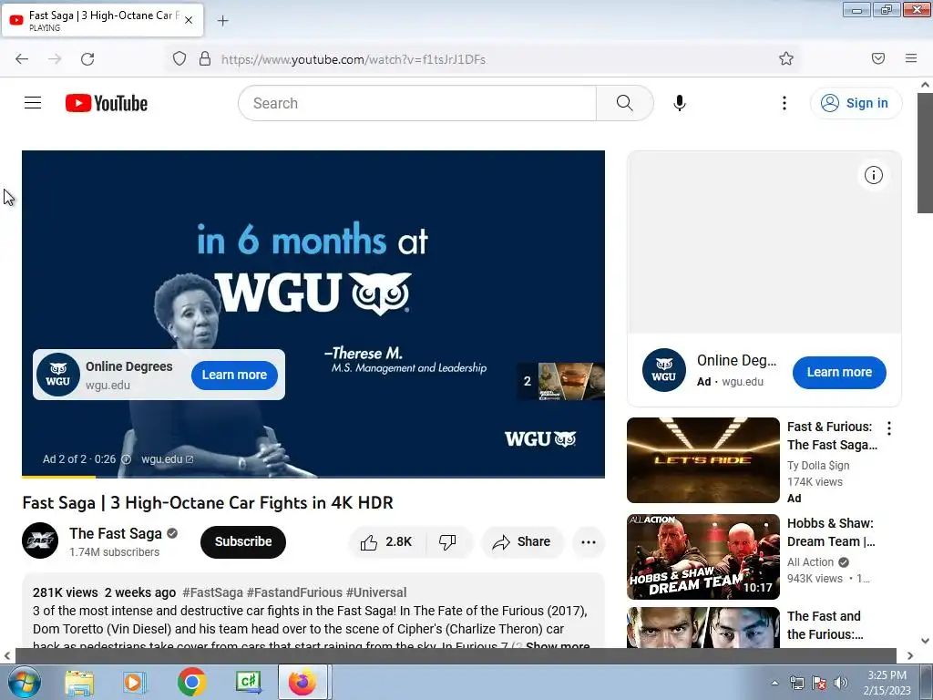The image size is (933, 700).
Task: Share this video
Action: click(522, 541)
